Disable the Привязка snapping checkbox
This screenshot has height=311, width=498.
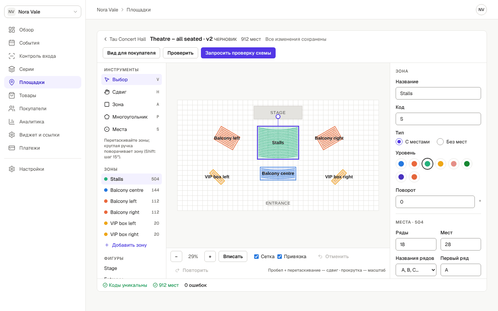pyautogui.click(x=279, y=256)
